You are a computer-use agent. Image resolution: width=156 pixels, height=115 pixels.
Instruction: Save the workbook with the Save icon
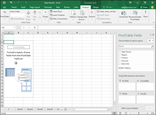(x=4, y=3)
